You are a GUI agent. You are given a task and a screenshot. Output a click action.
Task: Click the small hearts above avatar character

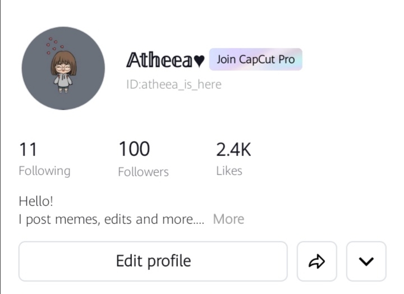54,45
